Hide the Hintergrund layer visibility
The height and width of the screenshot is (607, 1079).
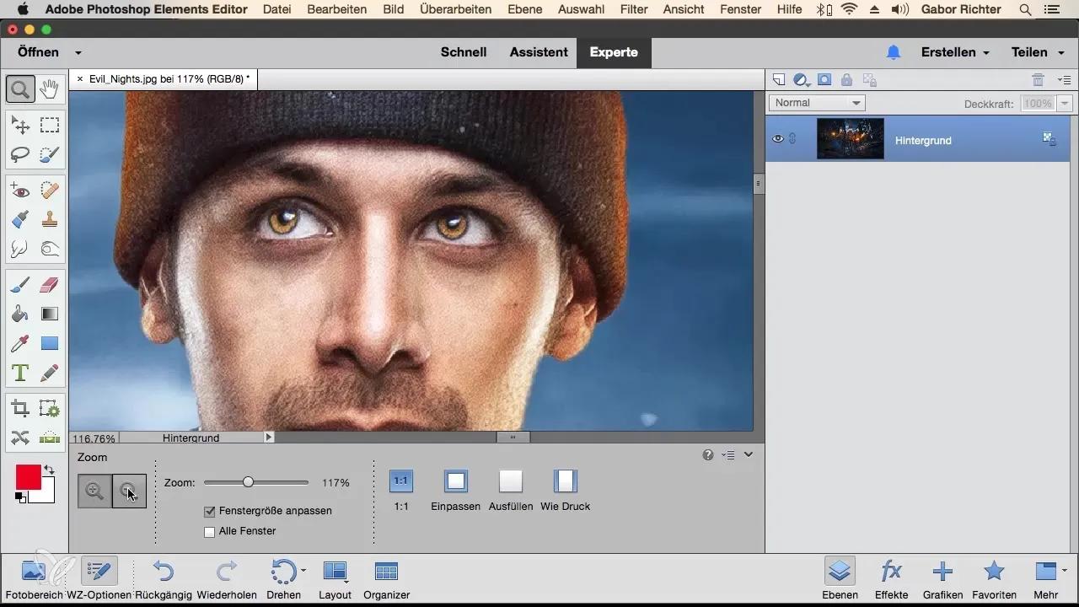(778, 139)
